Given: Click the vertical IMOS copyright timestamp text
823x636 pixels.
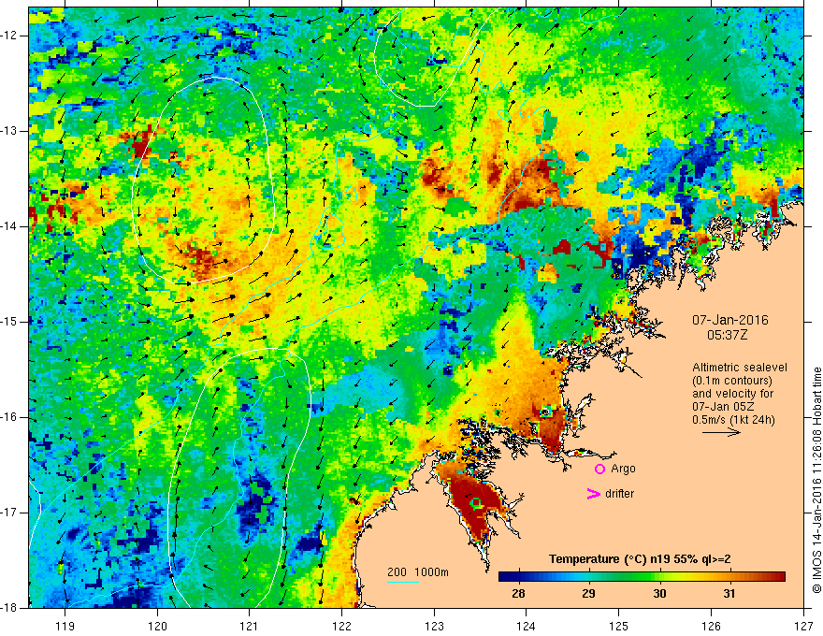Looking at the screenshot, I should pyautogui.click(x=816, y=481).
